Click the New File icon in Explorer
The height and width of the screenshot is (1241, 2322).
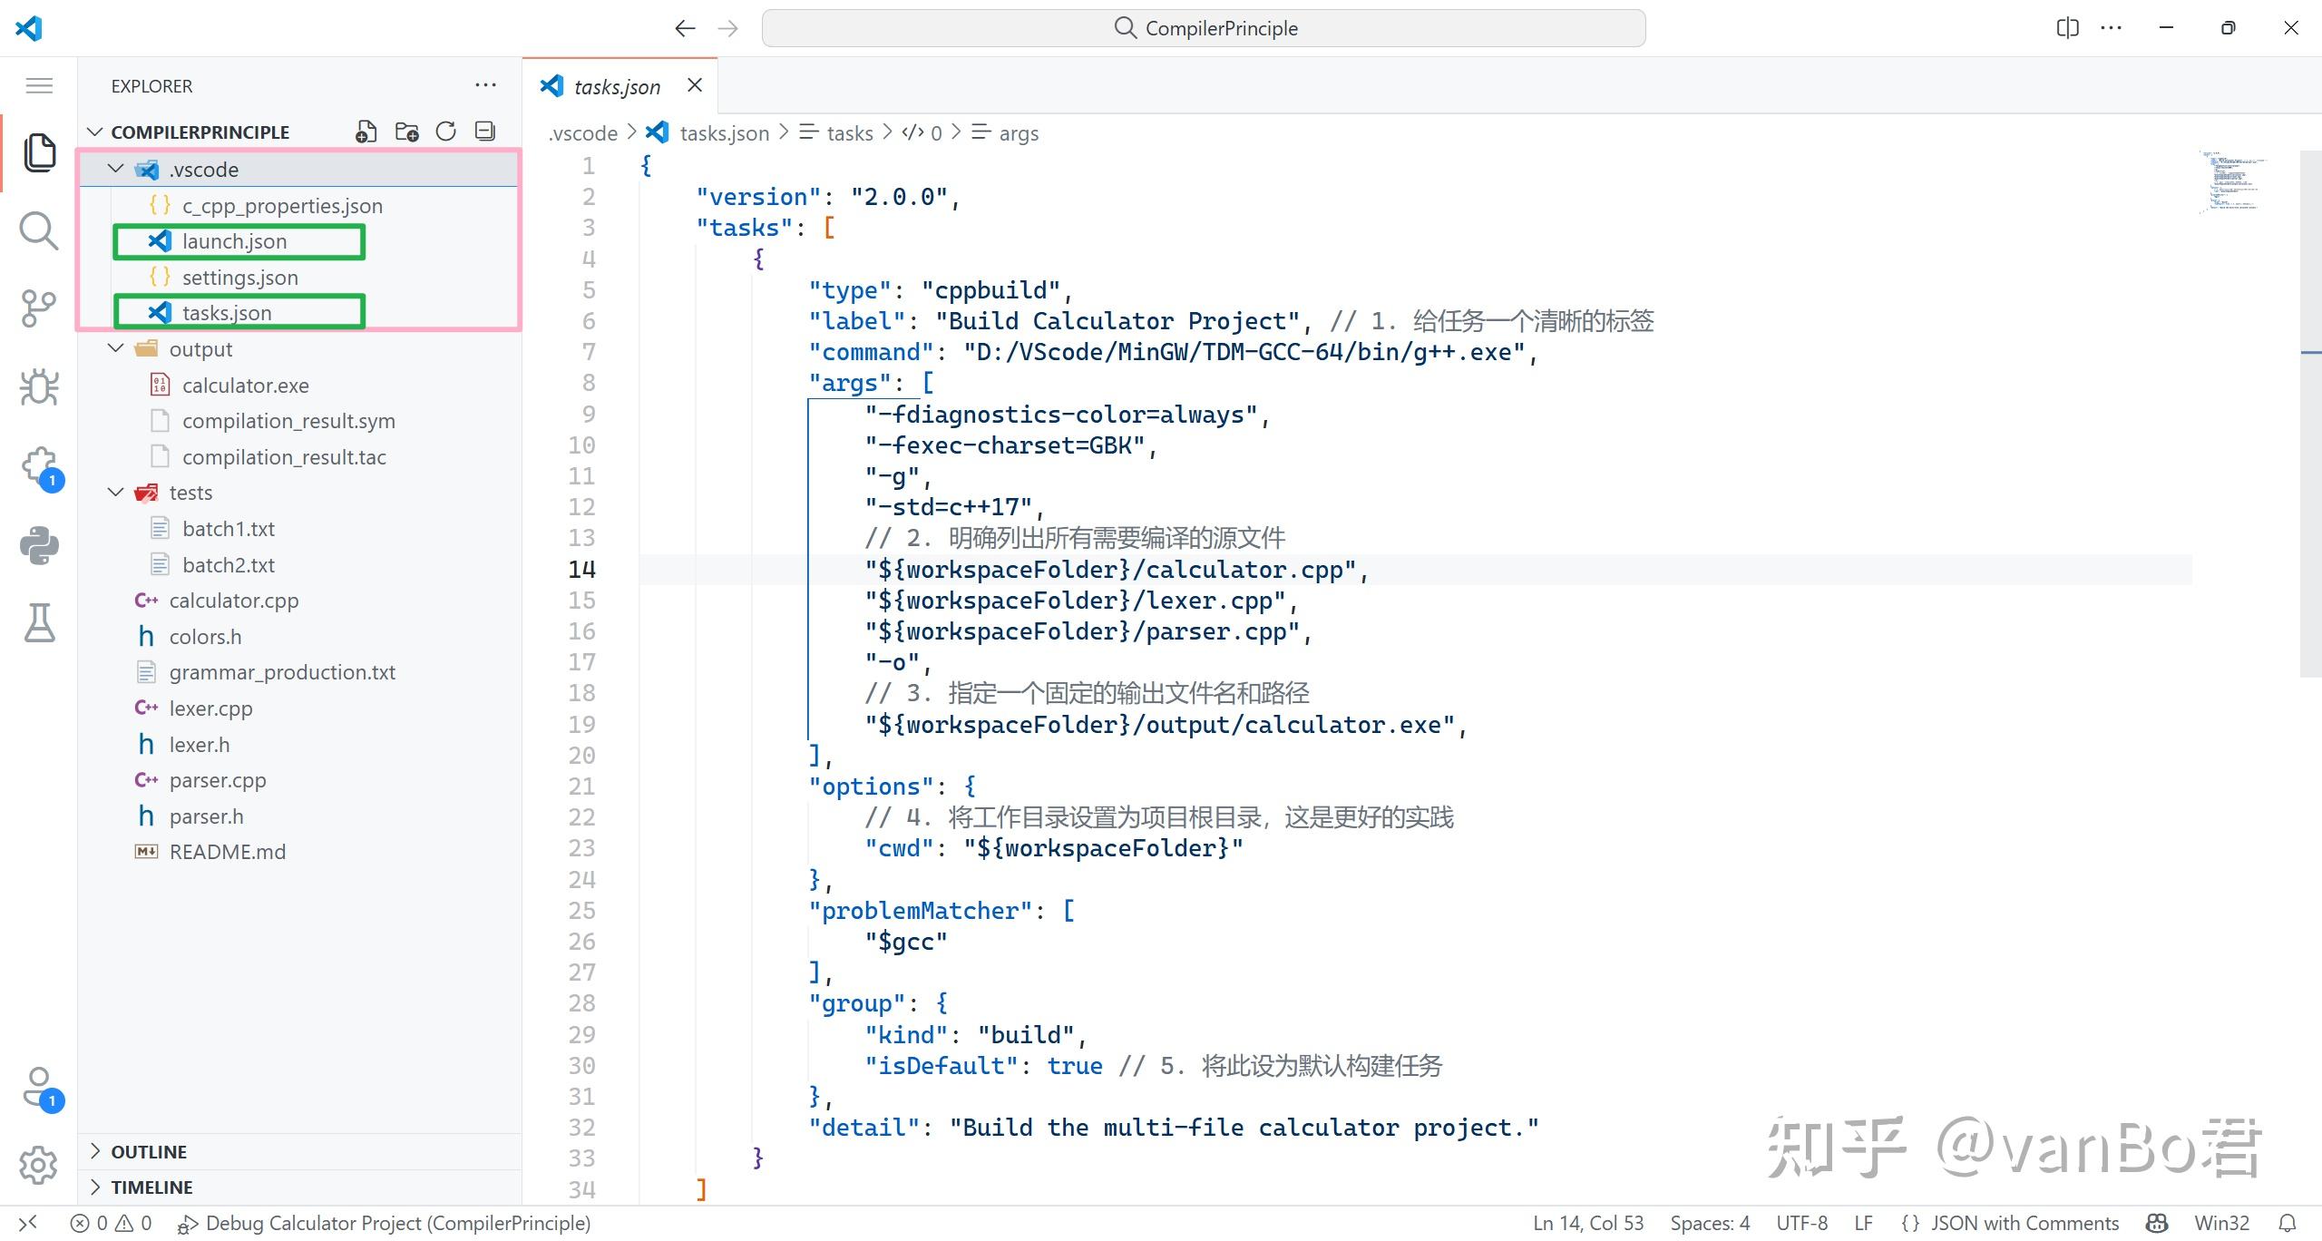(x=366, y=131)
